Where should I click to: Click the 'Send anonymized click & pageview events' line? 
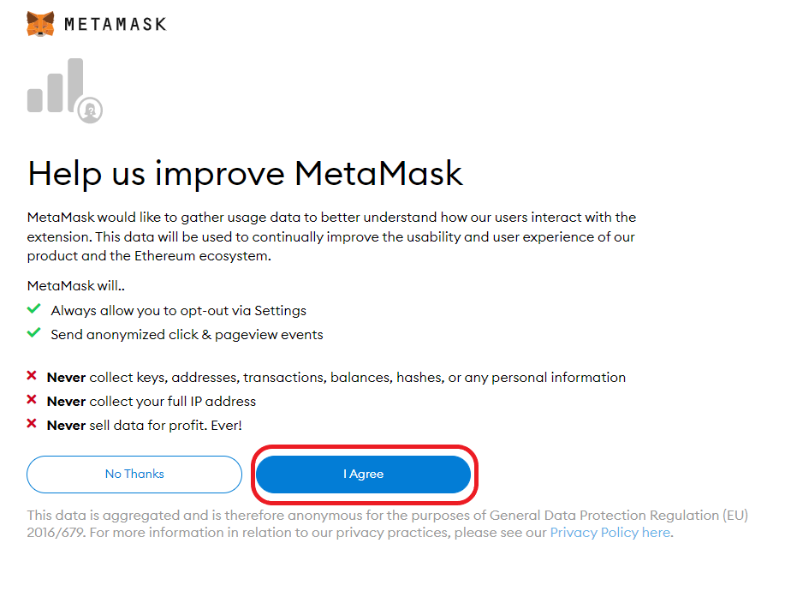click(x=187, y=335)
